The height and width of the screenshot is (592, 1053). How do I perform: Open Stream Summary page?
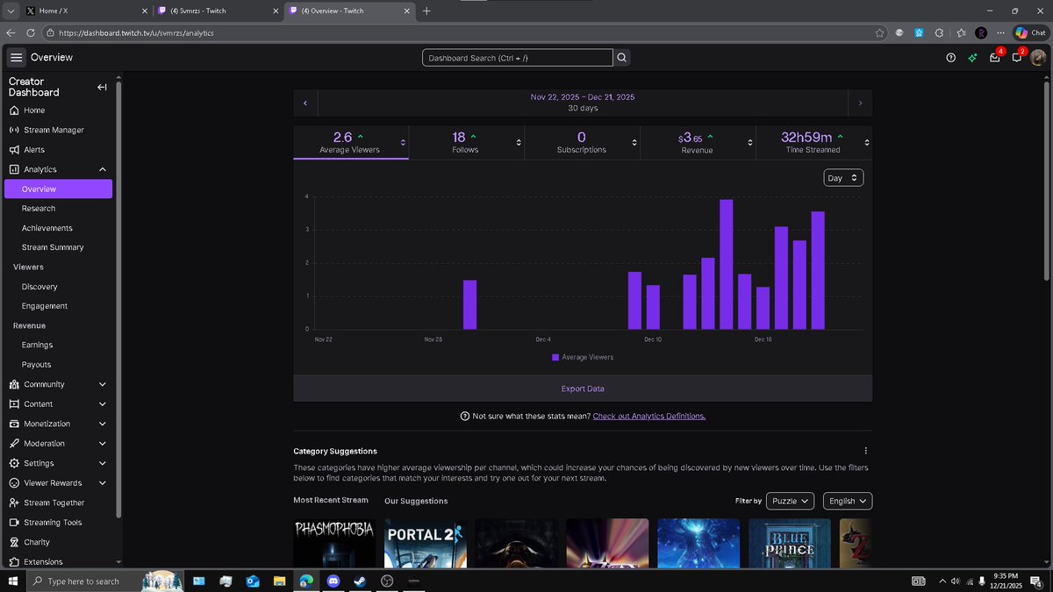(x=53, y=247)
